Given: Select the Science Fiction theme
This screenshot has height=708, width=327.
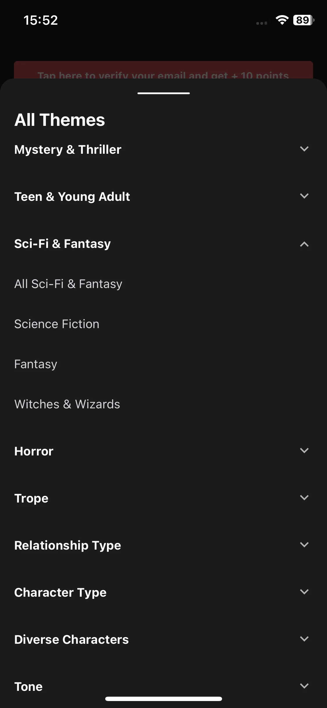Looking at the screenshot, I should pos(57,324).
